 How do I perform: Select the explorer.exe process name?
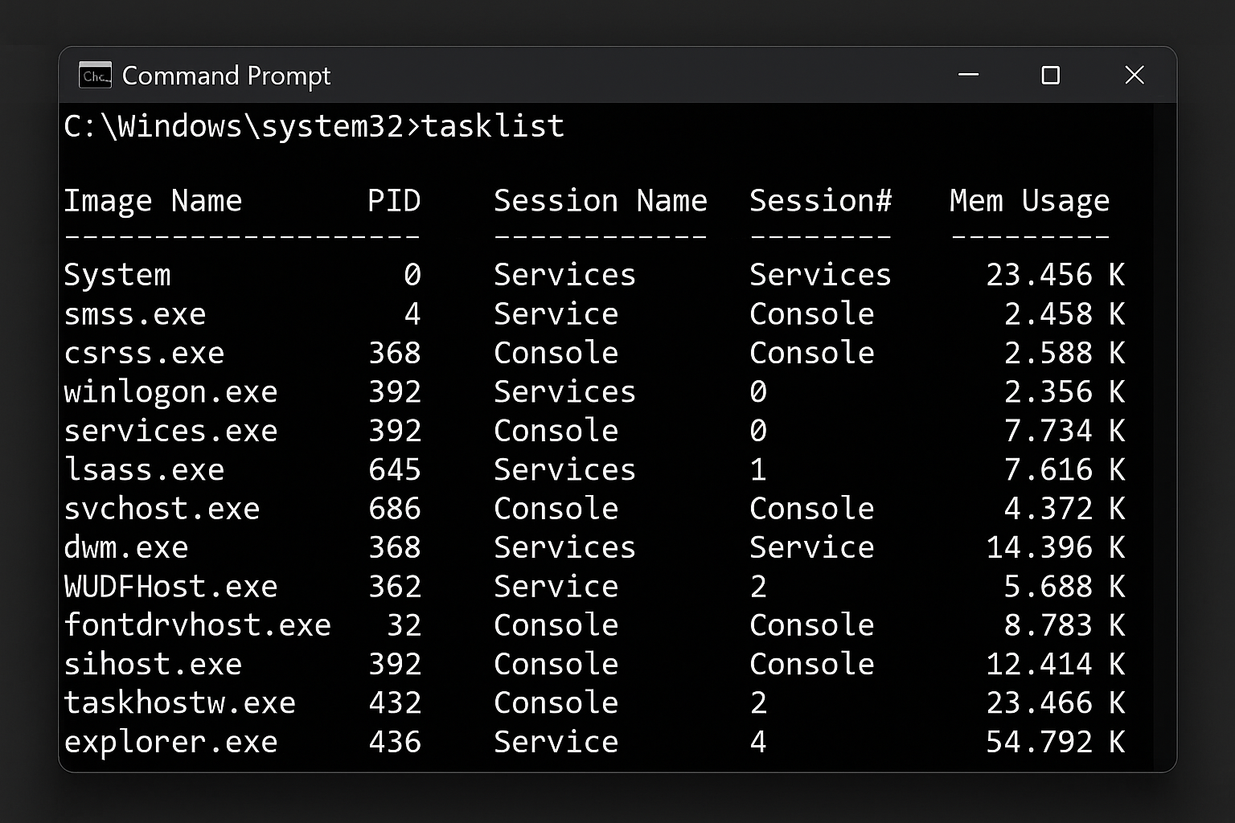pyautogui.click(x=170, y=741)
